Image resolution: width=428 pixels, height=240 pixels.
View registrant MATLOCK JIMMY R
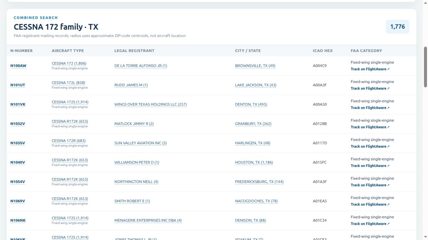pyautogui.click(x=134, y=124)
